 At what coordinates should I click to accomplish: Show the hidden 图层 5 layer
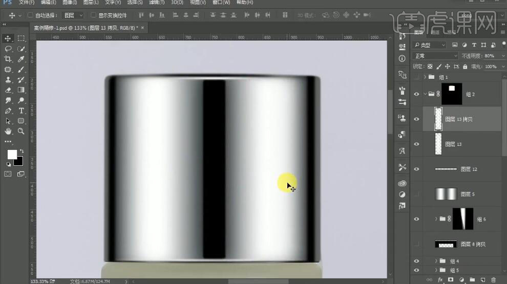coord(416,194)
